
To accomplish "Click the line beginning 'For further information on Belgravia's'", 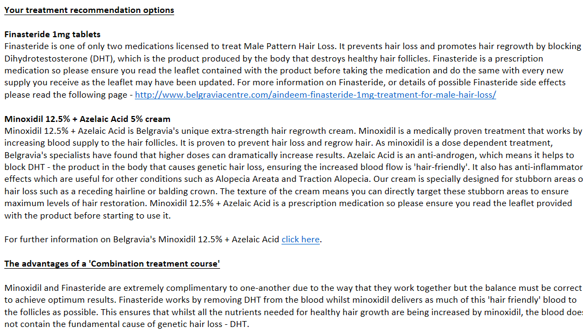I will [142, 240].
